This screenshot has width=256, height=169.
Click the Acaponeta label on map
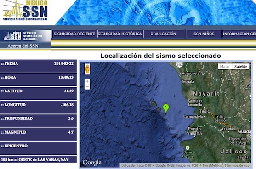pyautogui.click(x=191, y=73)
